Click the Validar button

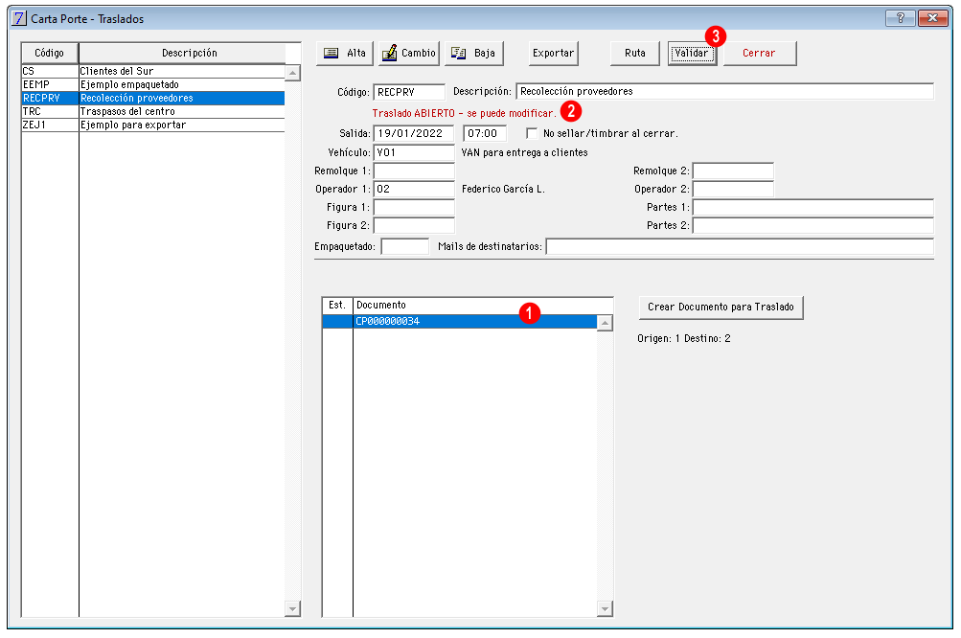point(692,54)
